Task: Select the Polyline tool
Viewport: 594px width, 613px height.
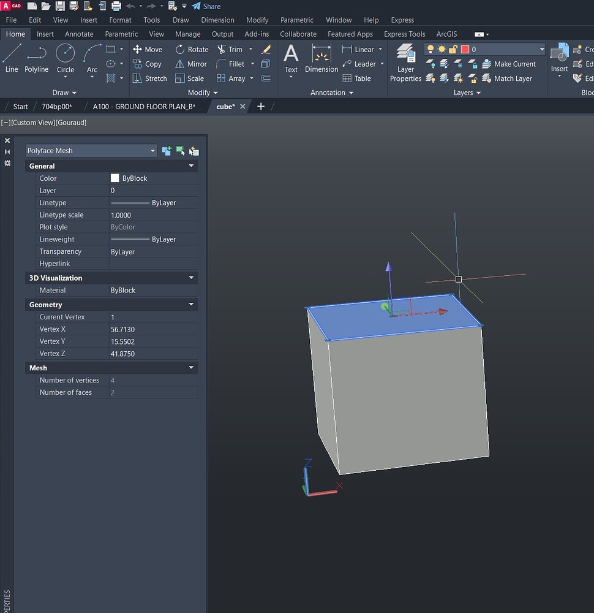Action: 36,59
